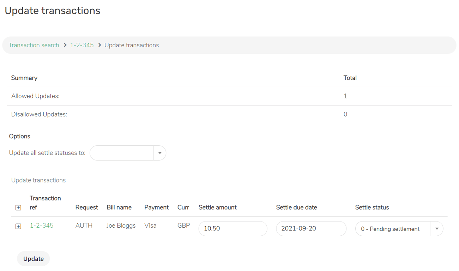Open the Update all settle statuses dropdown arrow
Image resolution: width=459 pixels, height=271 pixels.
pyautogui.click(x=160, y=153)
